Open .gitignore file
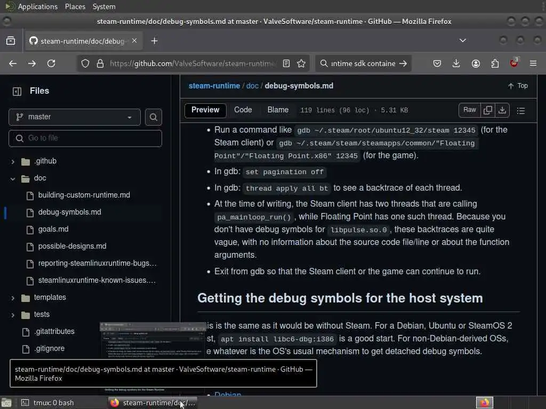This screenshot has width=546, height=409. tap(49, 348)
